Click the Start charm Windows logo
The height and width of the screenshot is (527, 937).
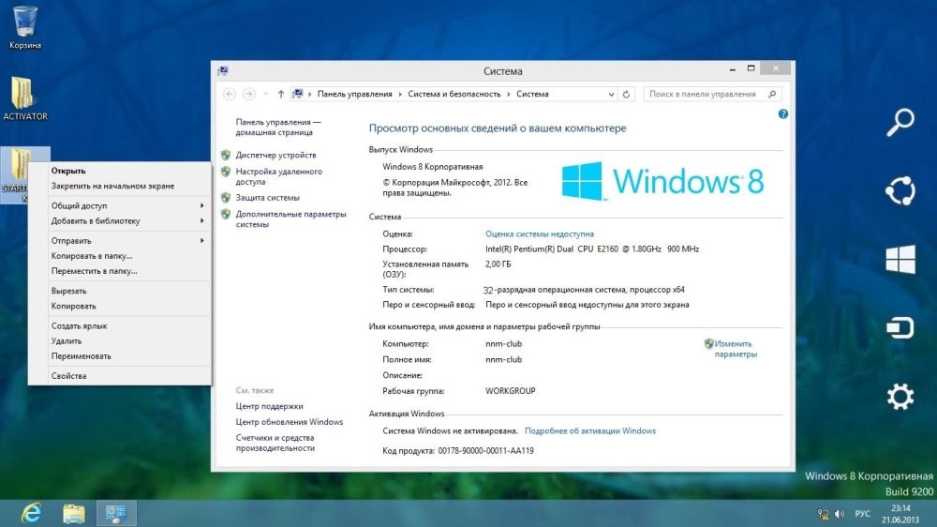900,260
